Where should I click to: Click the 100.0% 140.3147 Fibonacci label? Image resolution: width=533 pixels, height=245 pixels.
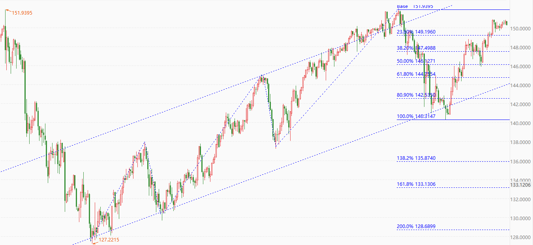[x=416, y=116]
